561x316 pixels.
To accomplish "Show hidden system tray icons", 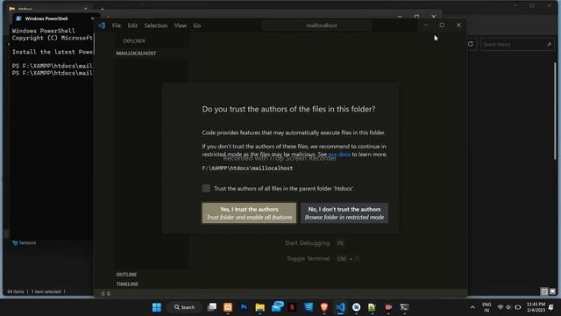I will point(472,307).
